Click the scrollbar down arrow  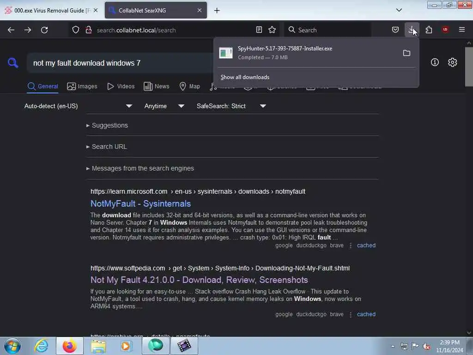(x=468, y=333)
